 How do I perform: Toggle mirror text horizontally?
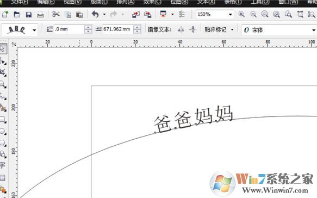pyautogui.click(x=181, y=30)
